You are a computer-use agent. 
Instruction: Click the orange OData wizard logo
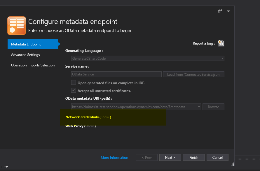[17, 26]
